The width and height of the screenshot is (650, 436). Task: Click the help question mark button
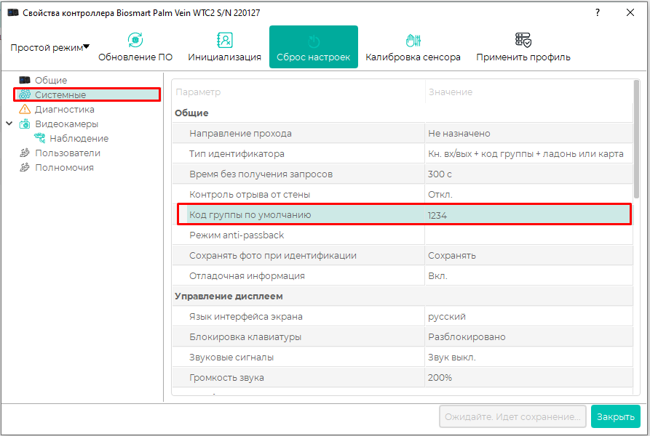click(x=598, y=12)
